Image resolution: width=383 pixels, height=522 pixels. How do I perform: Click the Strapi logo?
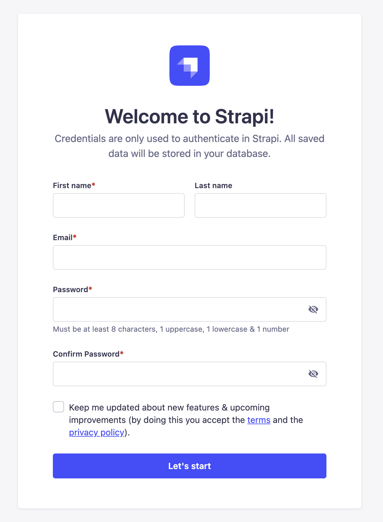(190, 66)
